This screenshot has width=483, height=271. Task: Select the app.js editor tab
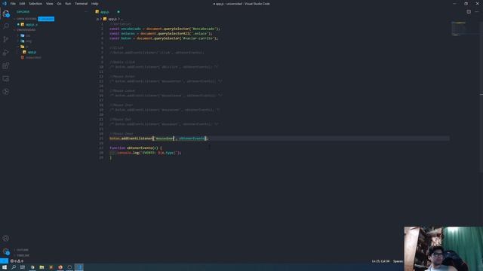click(105, 12)
